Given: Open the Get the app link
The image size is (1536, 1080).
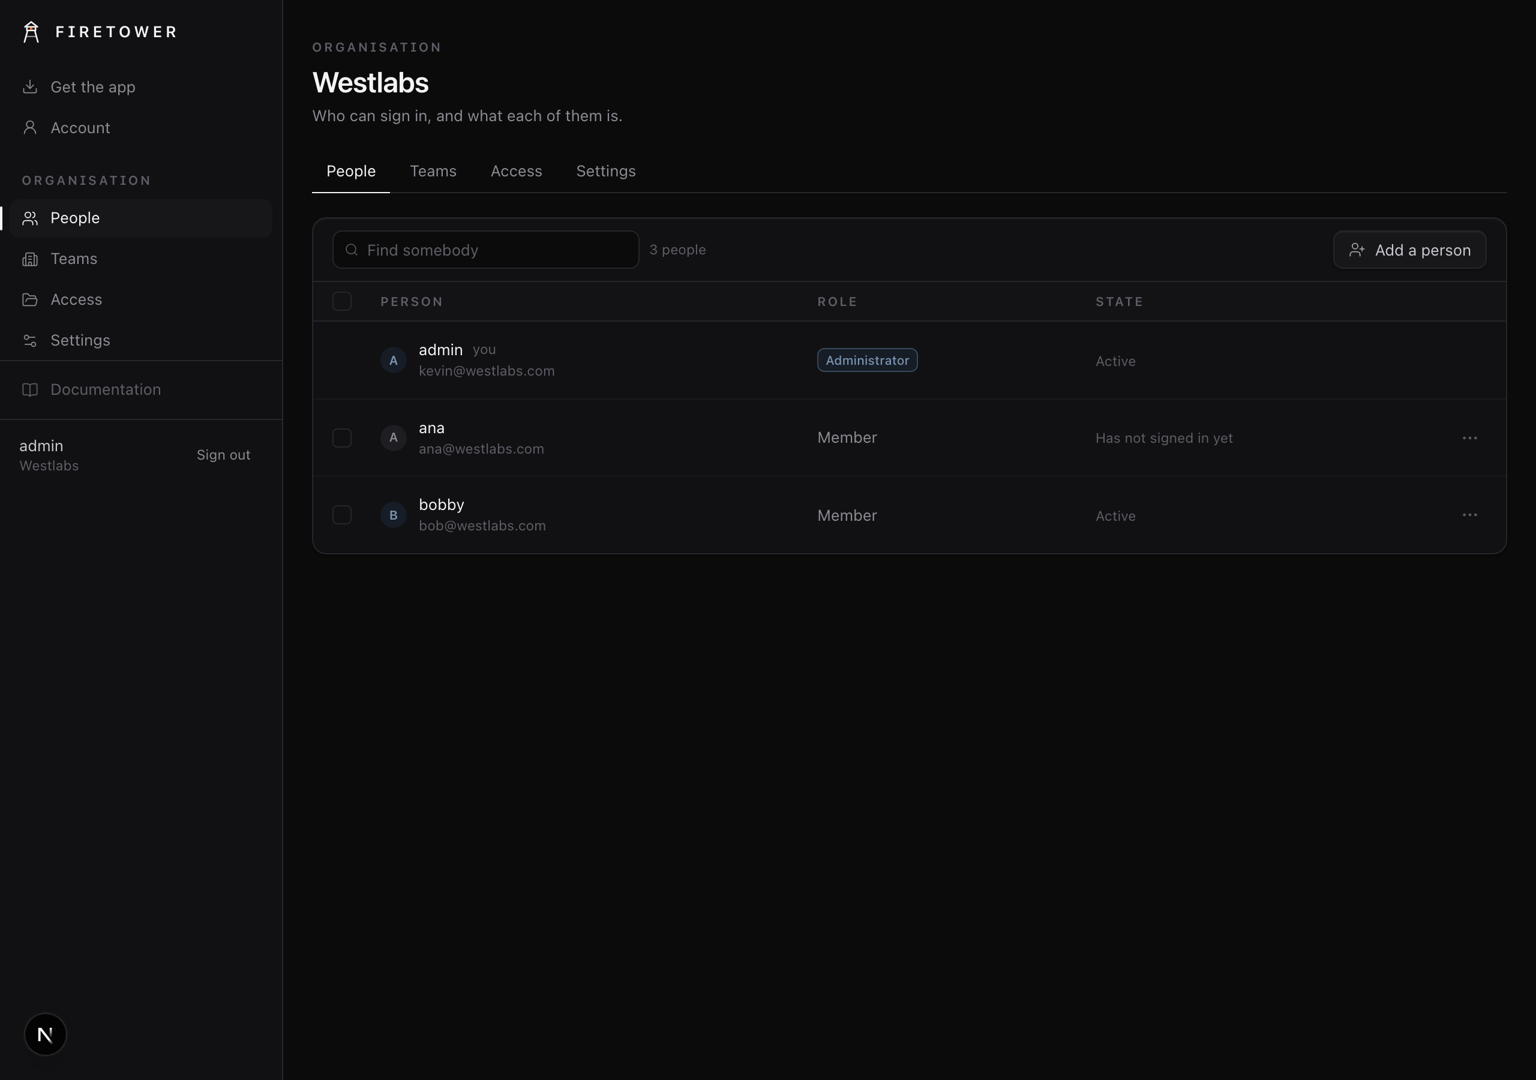Looking at the screenshot, I should tap(140, 87).
